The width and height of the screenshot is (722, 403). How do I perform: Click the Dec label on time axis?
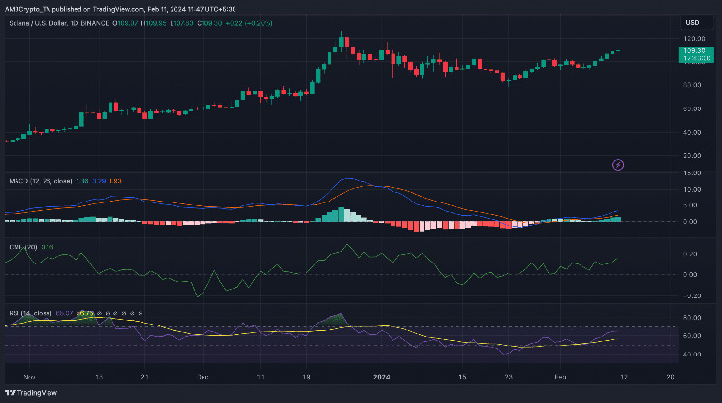[x=203, y=377]
